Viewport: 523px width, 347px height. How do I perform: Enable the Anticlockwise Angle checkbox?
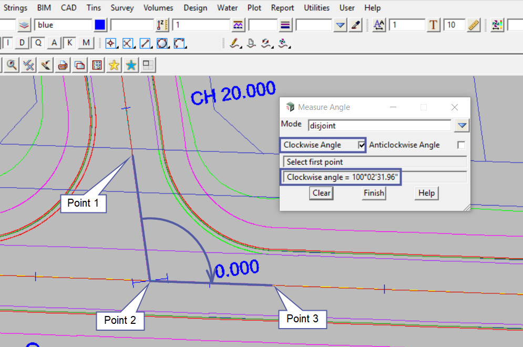tap(461, 145)
